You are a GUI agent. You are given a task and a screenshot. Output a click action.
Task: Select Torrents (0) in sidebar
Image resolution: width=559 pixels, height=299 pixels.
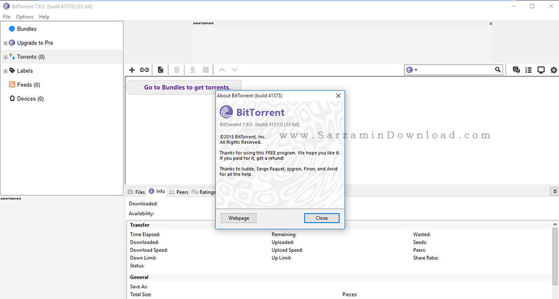click(30, 56)
